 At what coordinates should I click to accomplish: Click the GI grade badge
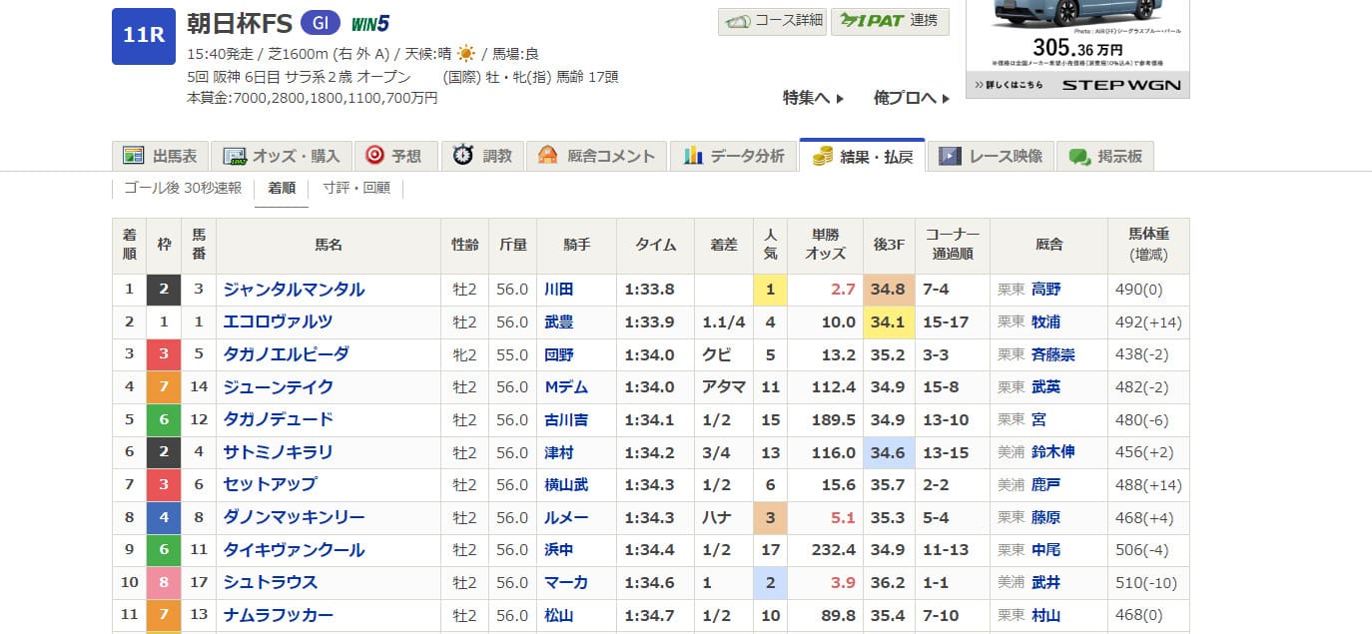coord(320,23)
